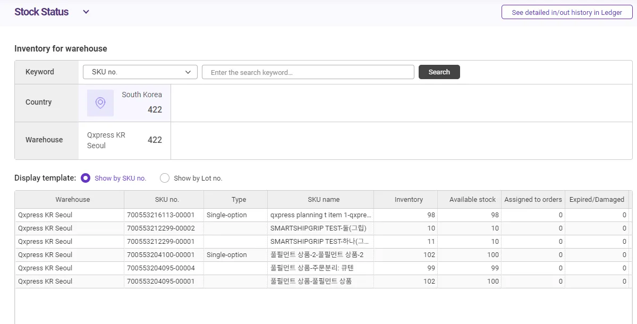637x324 pixels.
Task: Select row with SKU 700553212299-00002
Action: (x=160, y=228)
